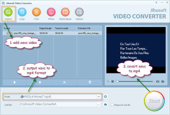Open profile settings gear button

pyautogui.click(x=105, y=97)
